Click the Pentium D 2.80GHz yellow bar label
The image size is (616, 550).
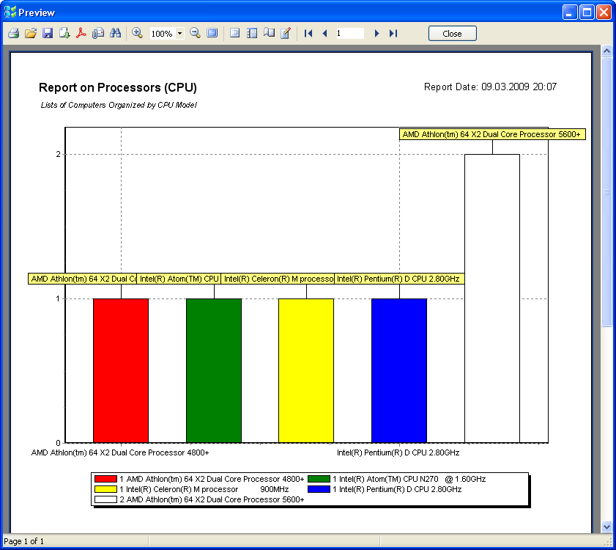click(x=399, y=279)
